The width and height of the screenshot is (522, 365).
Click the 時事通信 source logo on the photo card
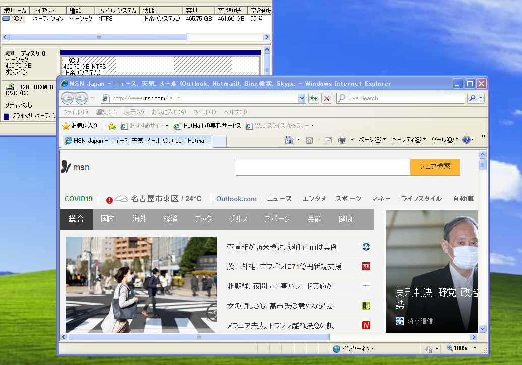point(400,321)
